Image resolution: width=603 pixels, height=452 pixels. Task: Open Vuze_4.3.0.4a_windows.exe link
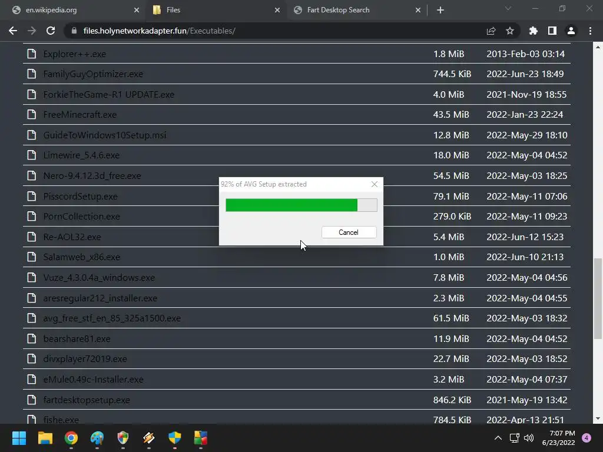point(99,278)
